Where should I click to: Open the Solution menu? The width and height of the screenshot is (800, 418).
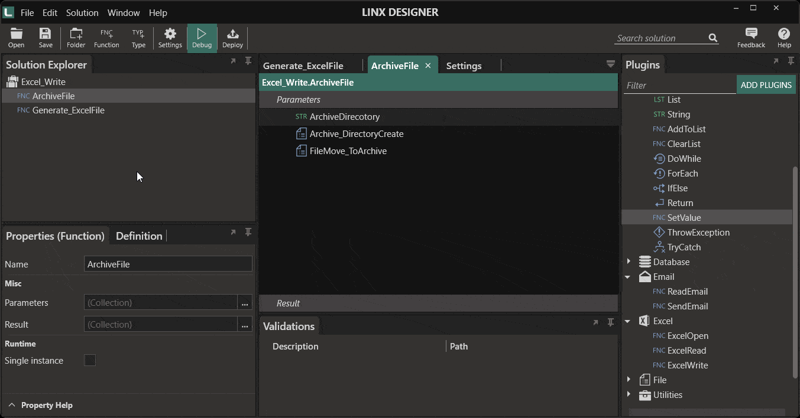click(82, 12)
